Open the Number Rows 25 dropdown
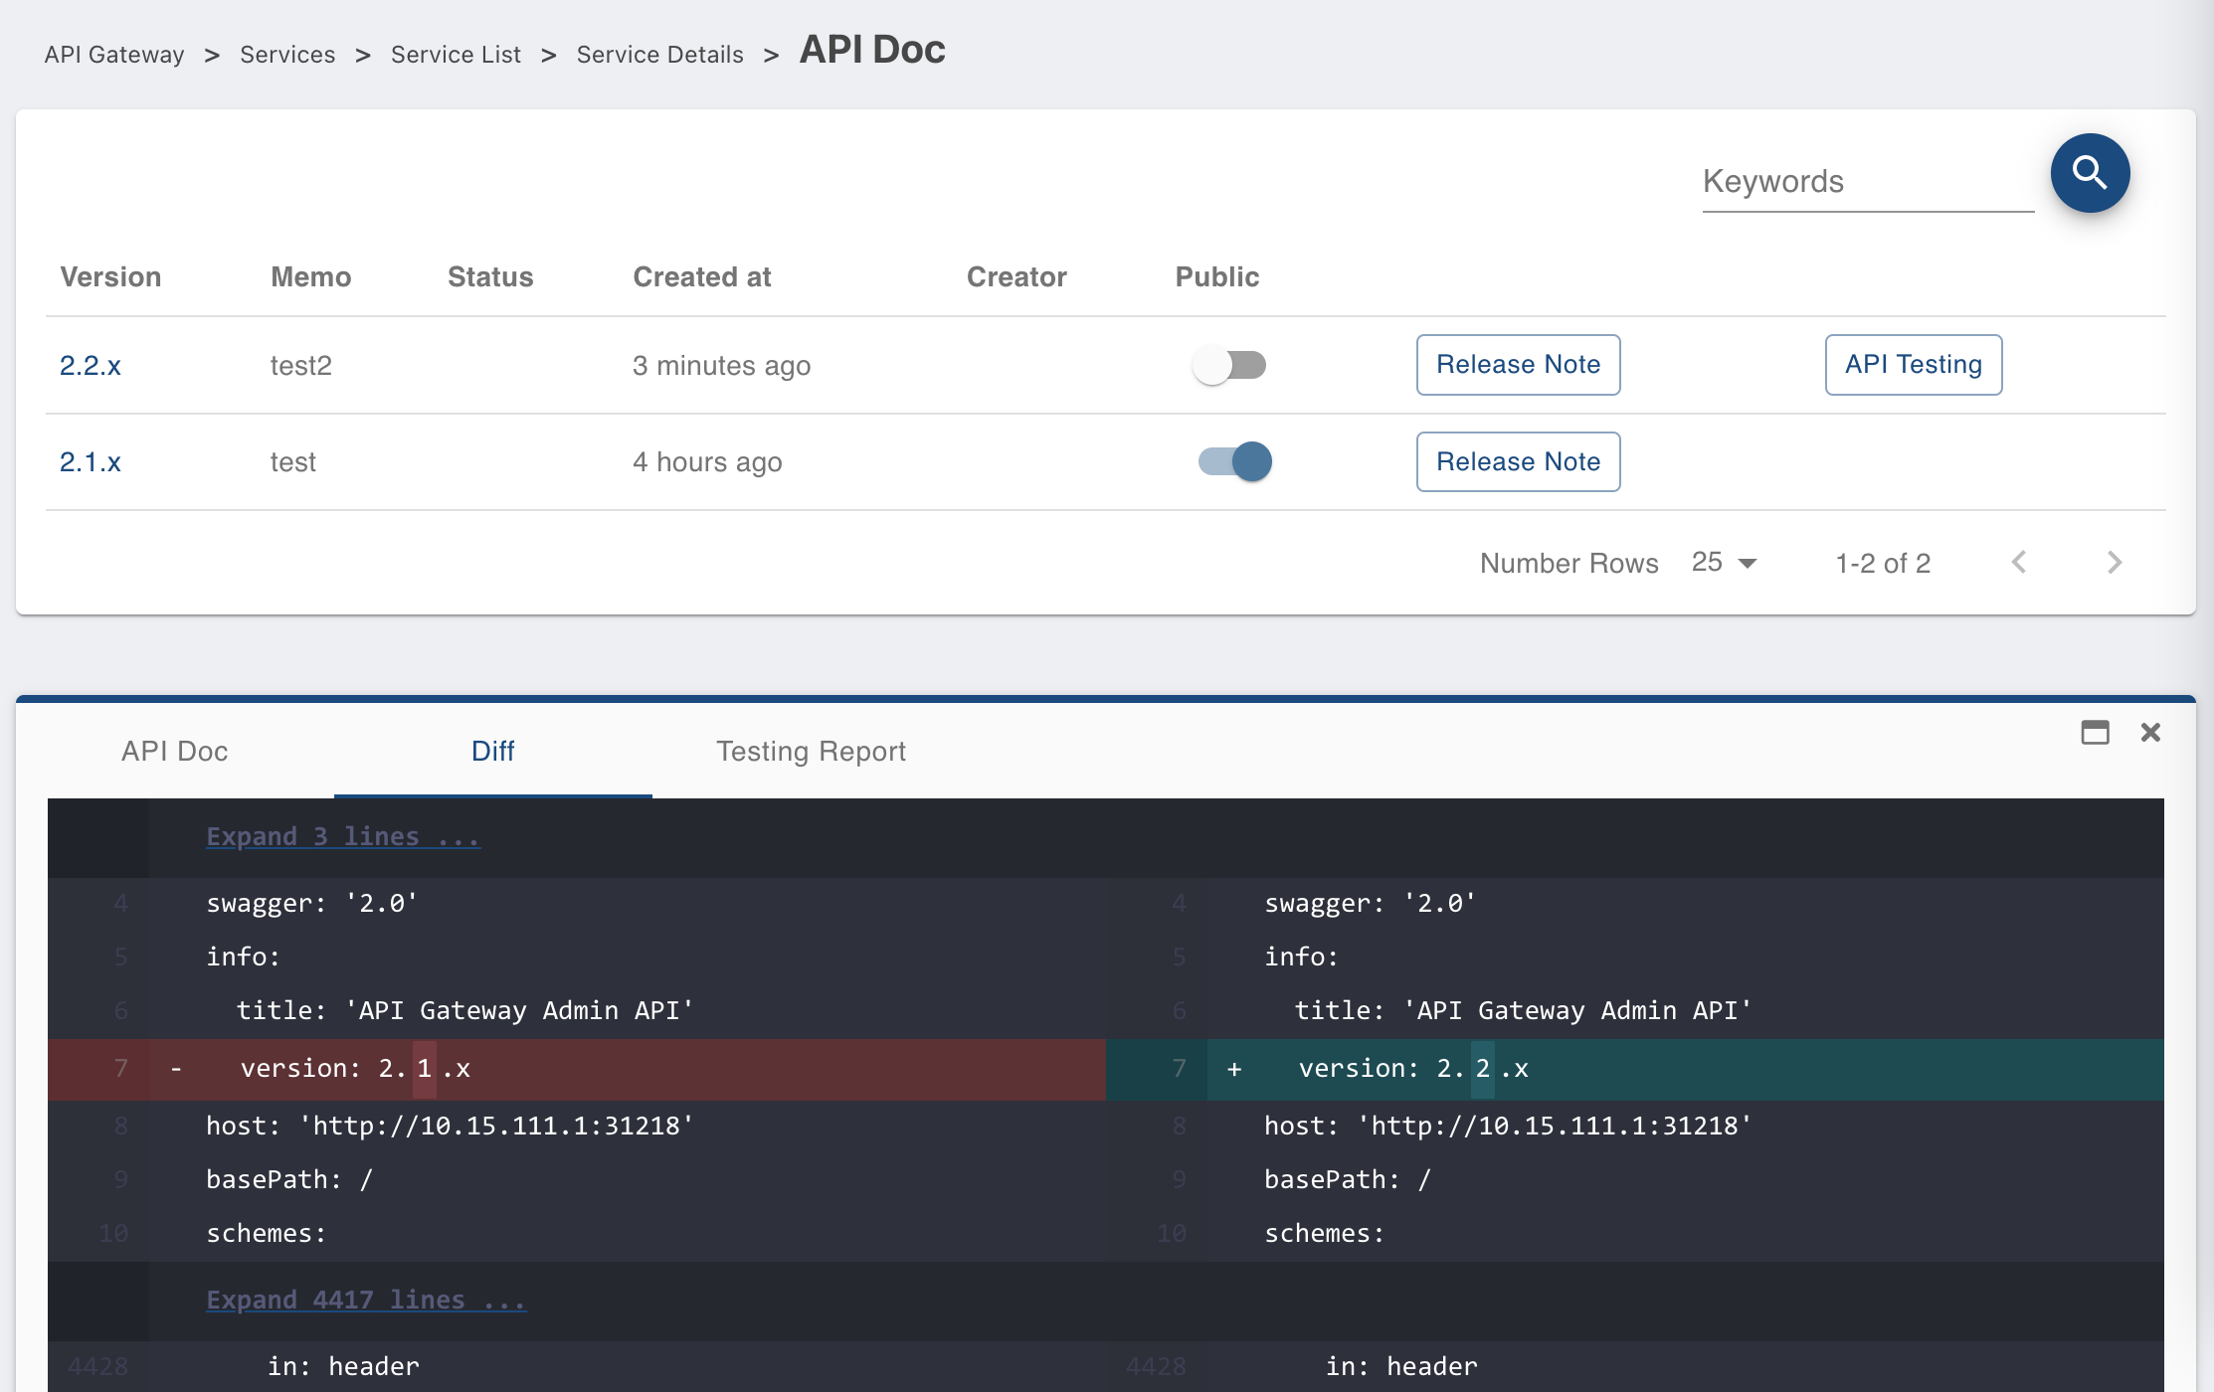 click(x=1725, y=563)
